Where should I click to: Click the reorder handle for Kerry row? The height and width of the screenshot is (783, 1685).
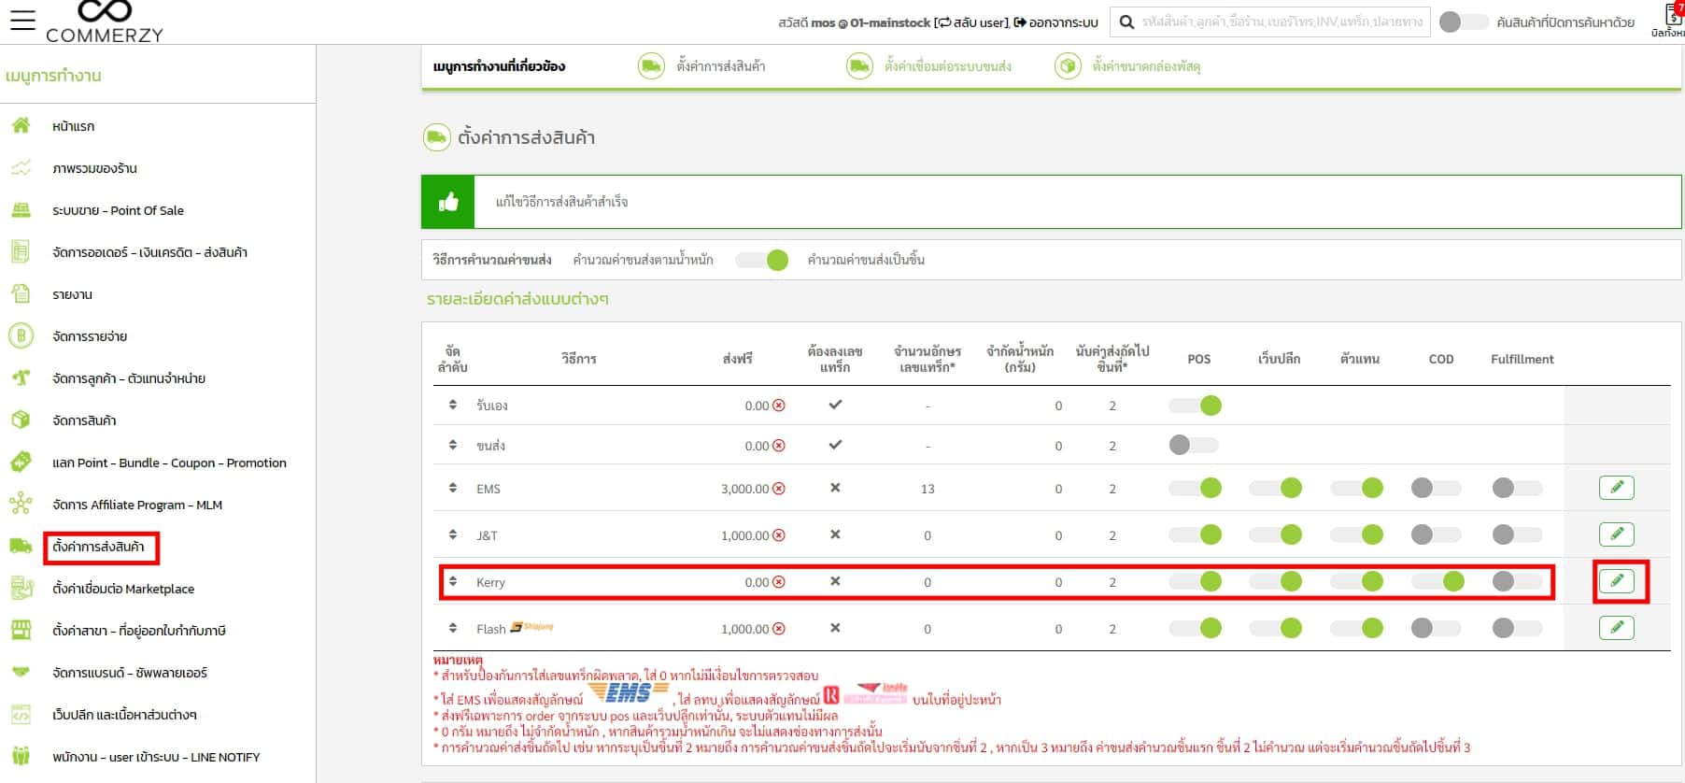[453, 581]
